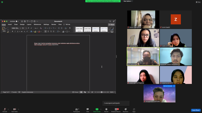Open the Layout tab in Word
The height and width of the screenshot is (113, 202).
pyautogui.click(x=29, y=24)
